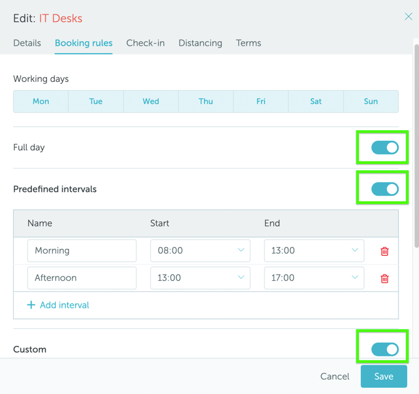419x394 pixels.
Task: Toggle Mon in working days
Action: [41, 101]
